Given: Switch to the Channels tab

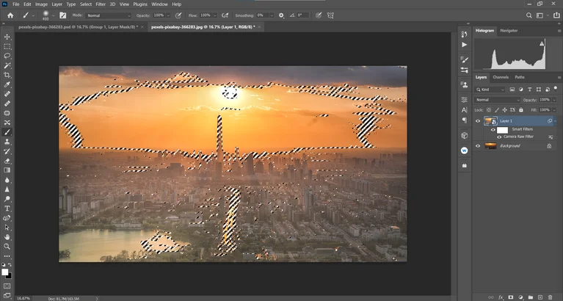Looking at the screenshot, I should tap(501, 77).
